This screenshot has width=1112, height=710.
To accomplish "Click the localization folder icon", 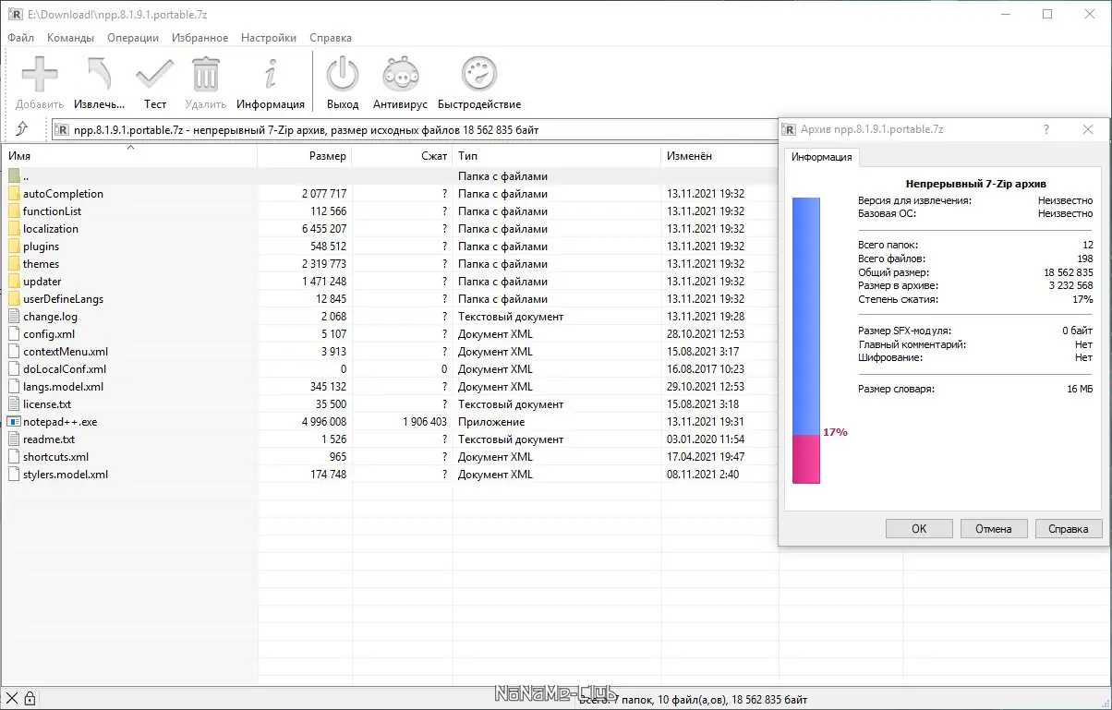I will click(x=14, y=229).
